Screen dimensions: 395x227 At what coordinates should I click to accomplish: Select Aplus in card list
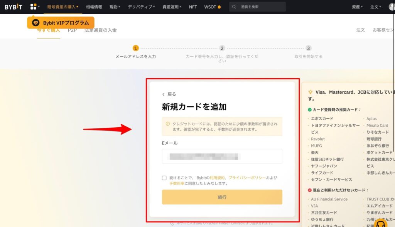click(371, 119)
